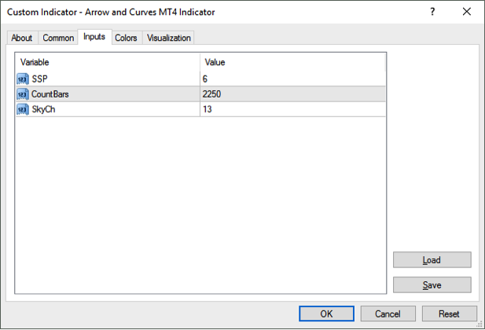This screenshot has height=330, width=485.
Task: Load a preset with Load button
Action: pyautogui.click(x=432, y=260)
